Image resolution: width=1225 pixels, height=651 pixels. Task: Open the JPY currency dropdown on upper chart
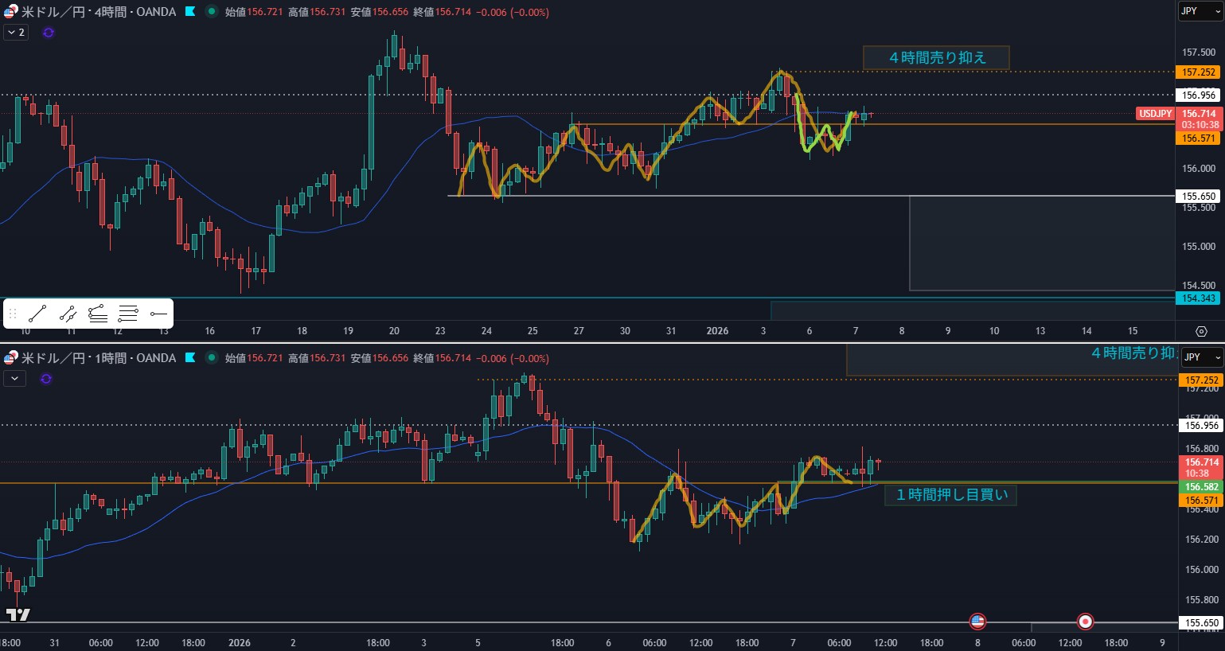1200,11
